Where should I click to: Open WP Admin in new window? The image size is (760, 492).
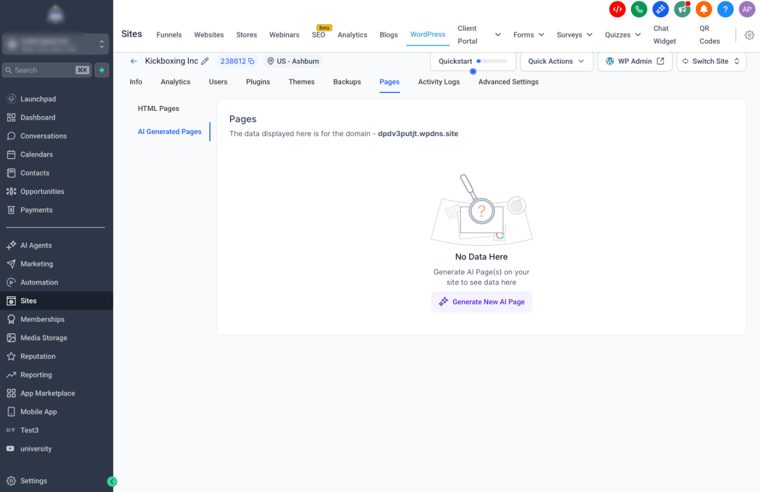pos(635,61)
